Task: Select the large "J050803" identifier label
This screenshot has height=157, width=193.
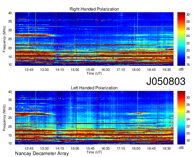Action: point(166,81)
